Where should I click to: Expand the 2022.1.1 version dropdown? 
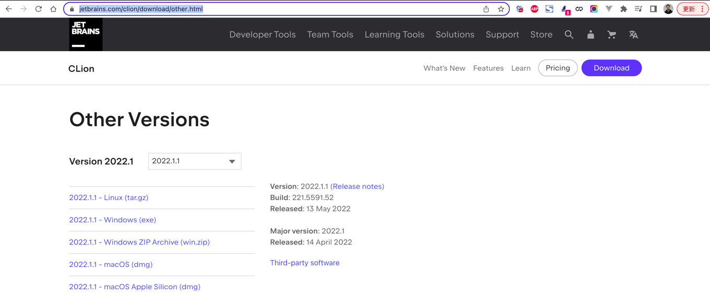(x=195, y=161)
